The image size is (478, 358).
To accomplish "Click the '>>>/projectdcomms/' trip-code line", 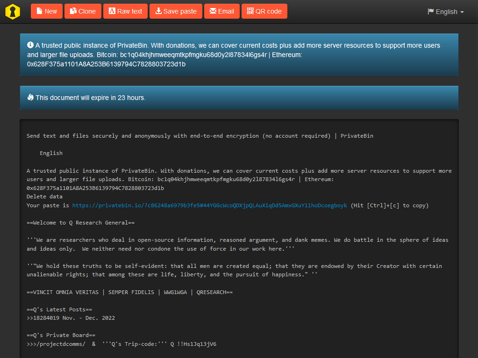I will 121,344.
